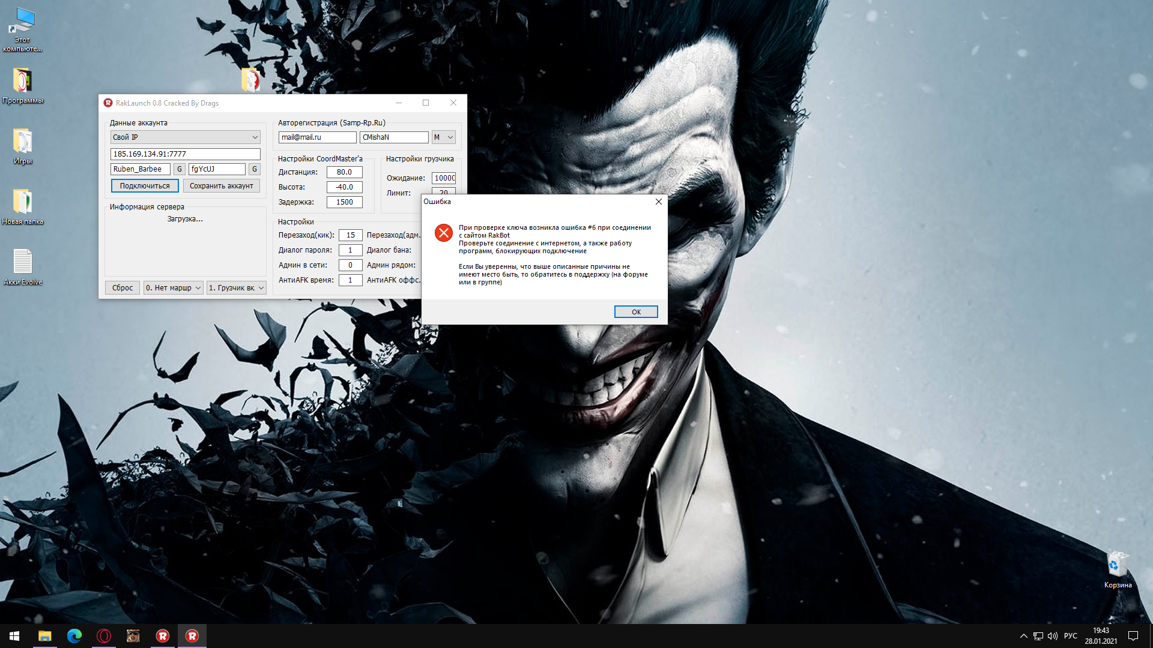The width and height of the screenshot is (1153, 648).
Task: Open the Новая папка desktop folder
Action: click(x=22, y=202)
